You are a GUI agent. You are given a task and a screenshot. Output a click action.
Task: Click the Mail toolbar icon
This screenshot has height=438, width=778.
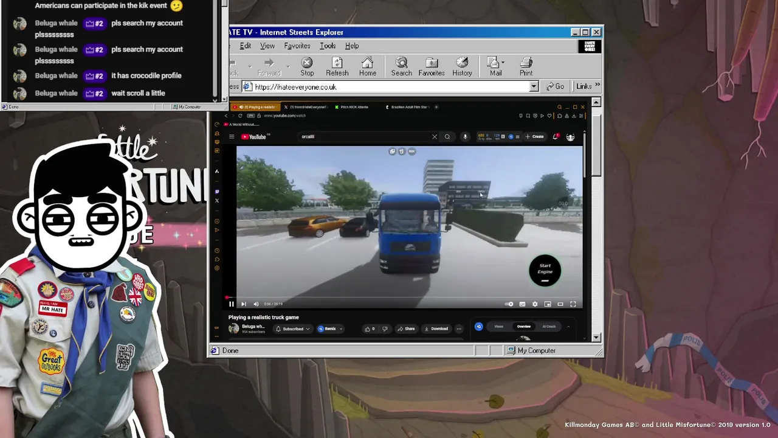[x=495, y=67]
